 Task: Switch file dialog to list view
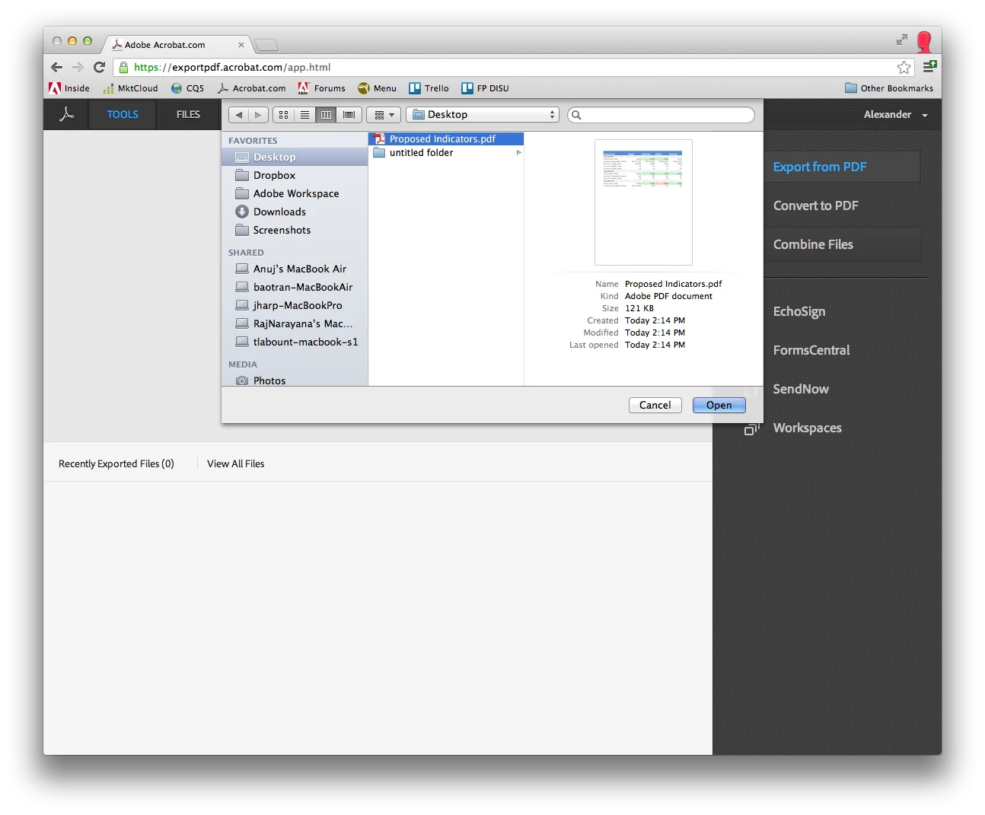[304, 115]
